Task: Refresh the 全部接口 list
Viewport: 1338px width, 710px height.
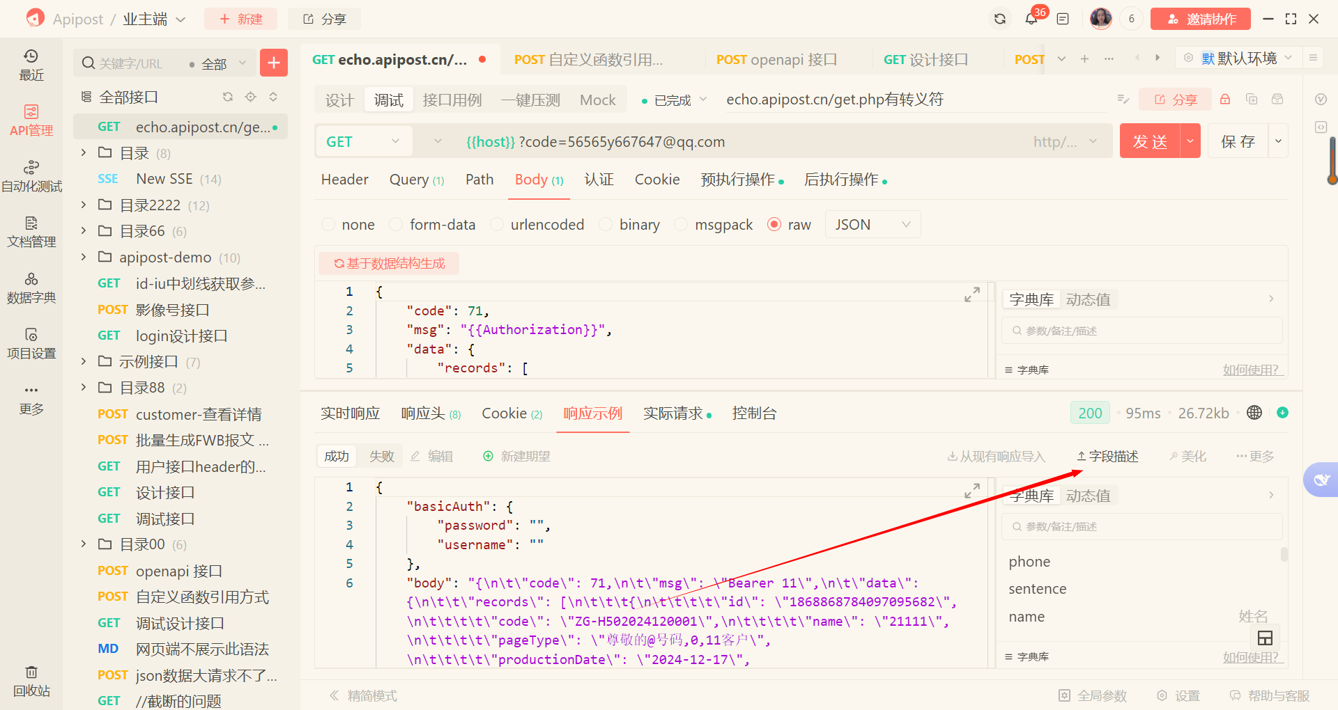Action: coord(227,97)
